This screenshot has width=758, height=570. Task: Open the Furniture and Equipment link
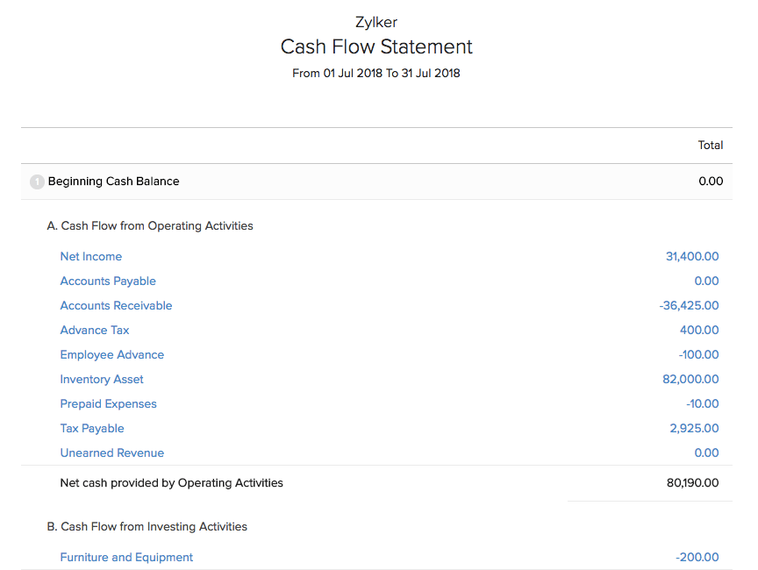126,558
